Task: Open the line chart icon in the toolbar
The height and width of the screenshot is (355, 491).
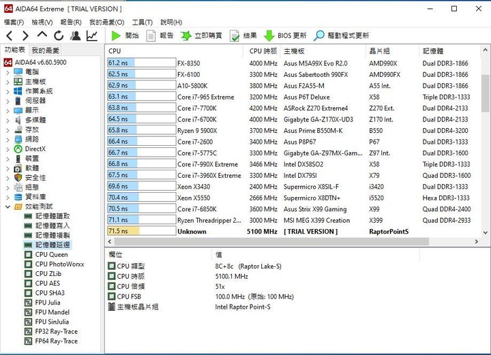Action: (x=92, y=35)
